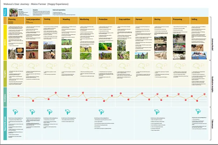Open the Sowing stage header
The height and width of the screenshot is (145, 218).
pos(51,20)
